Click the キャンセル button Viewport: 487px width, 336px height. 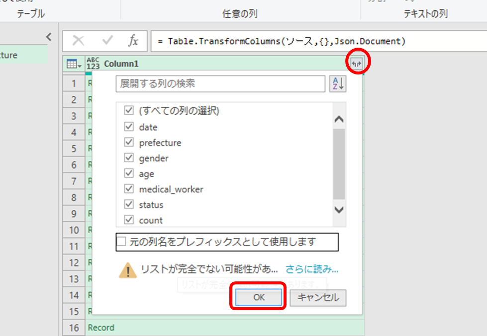click(318, 298)
